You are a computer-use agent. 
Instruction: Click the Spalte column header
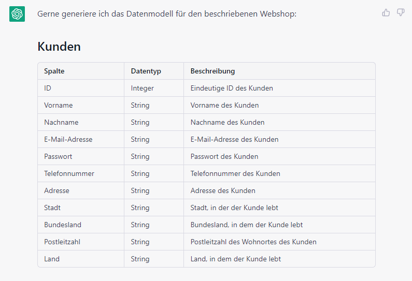tap(54, 71)
